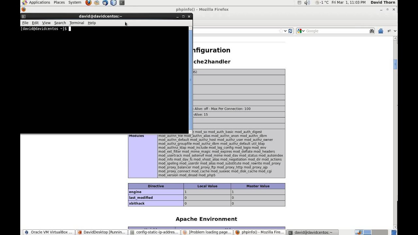Viewport: 418px width, 235px height.
Task: Open the David Thorn user menu
Action: 383,3
